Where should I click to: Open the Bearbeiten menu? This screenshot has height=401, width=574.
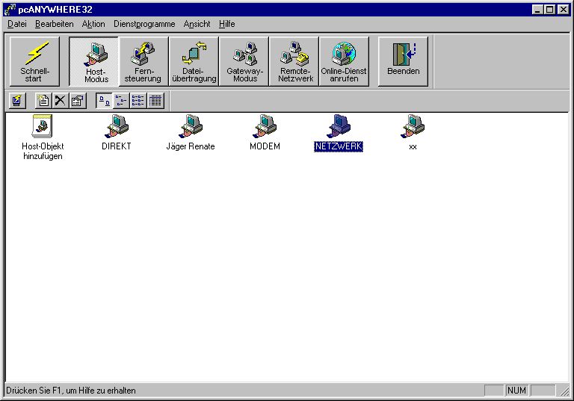tap(54, 24)
